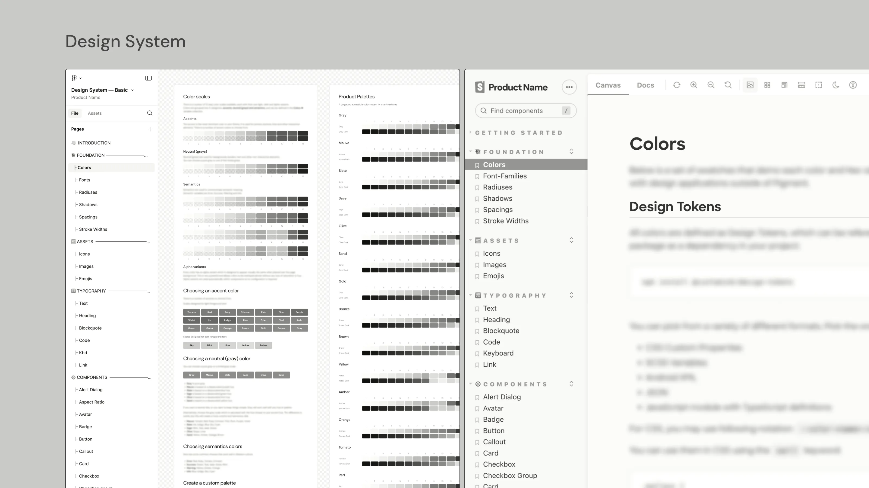The width and height of the screenshot is (869, 488).
Task: Click the Tomato accent color swatch
Action: 192,312
